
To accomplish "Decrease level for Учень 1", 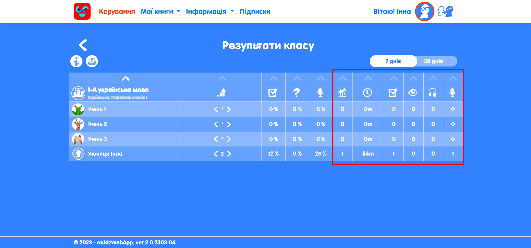I will pos(216,109).
